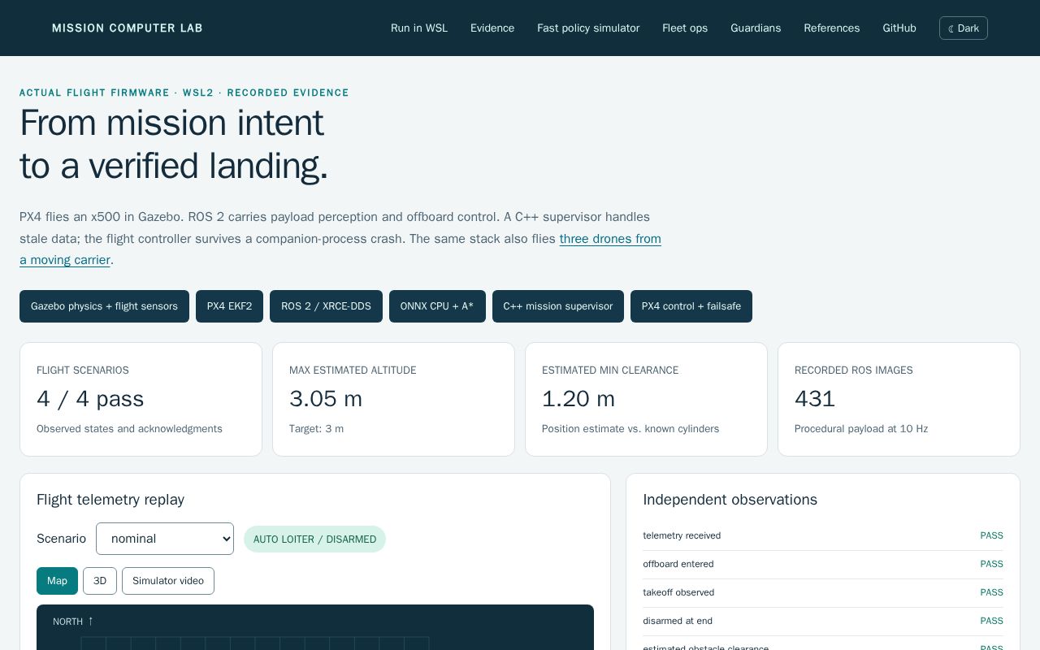Click the PX4 EKF2 chip
Viewport: 1040px width, 650px height.
(229, 306)
